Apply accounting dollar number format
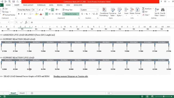This screenshot has width=174, height=98. click(x=82, y=14)
